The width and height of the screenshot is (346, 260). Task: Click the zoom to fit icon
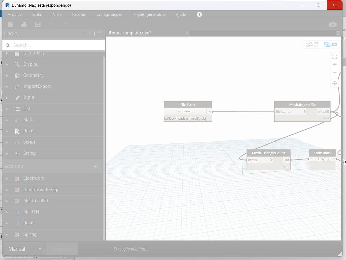(x=335, y=57)
